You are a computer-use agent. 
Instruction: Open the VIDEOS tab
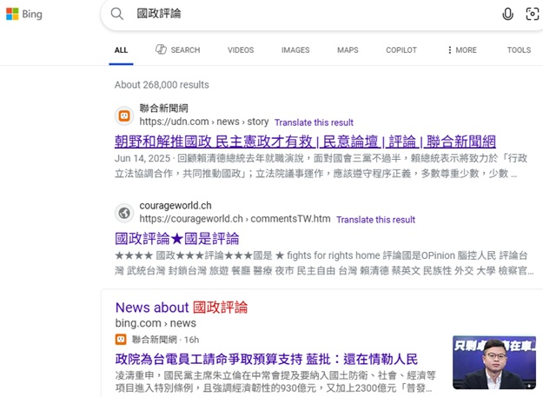[x=241, y=50]
